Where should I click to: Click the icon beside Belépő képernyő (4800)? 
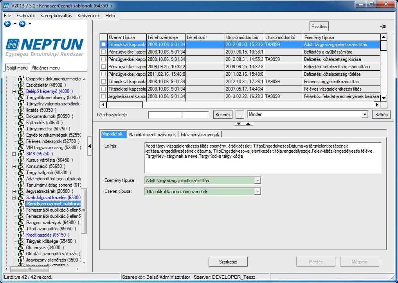[x=21, y=91]
